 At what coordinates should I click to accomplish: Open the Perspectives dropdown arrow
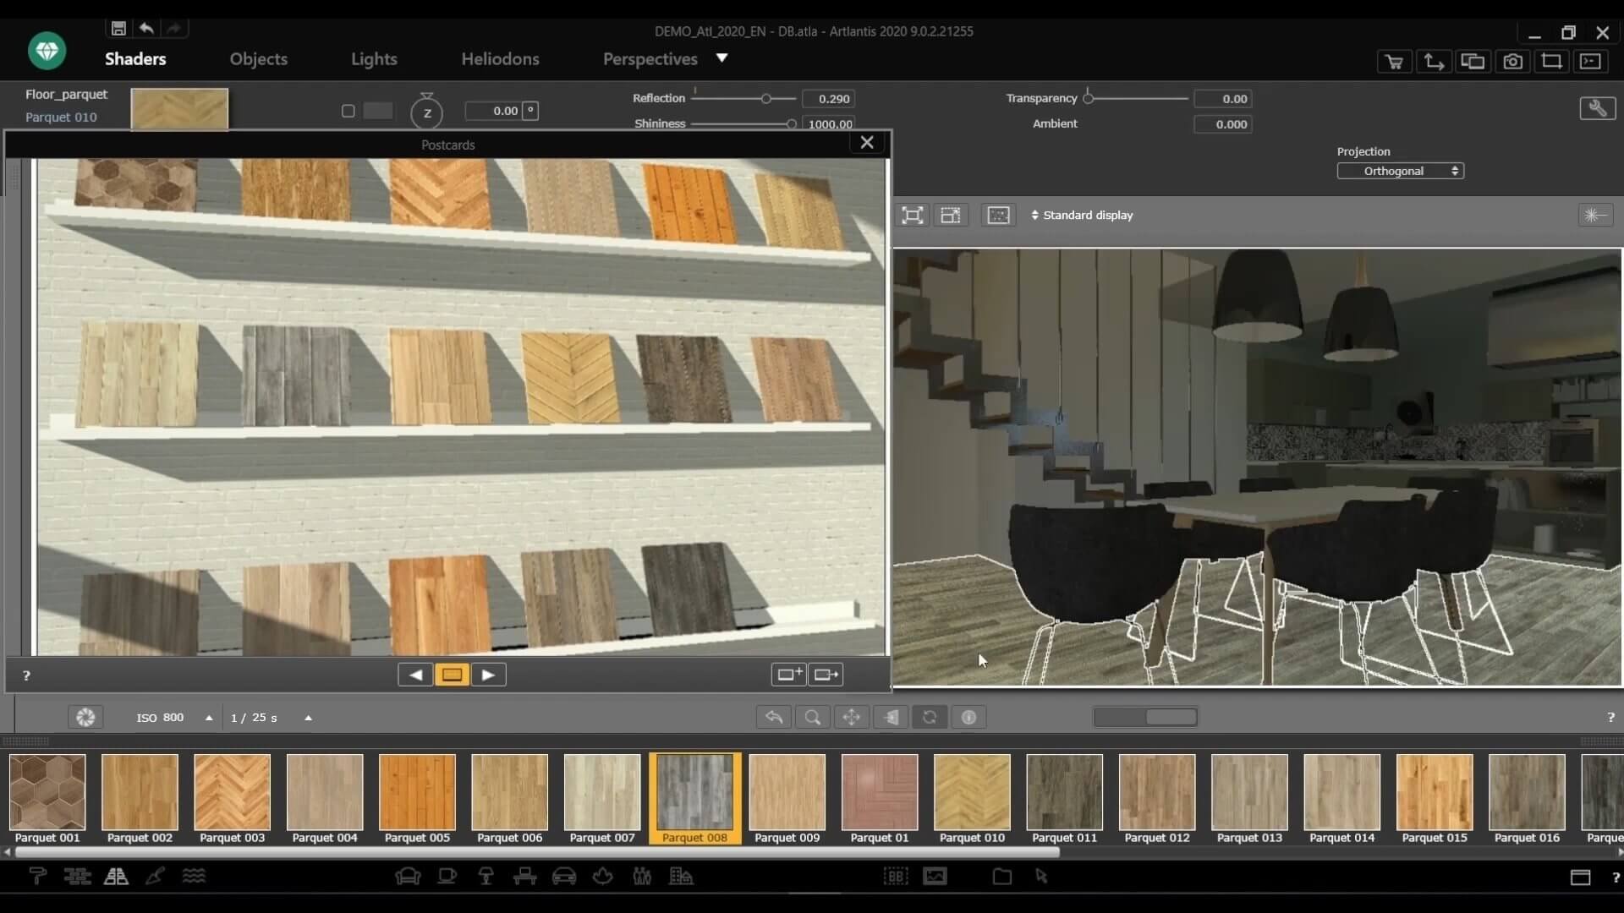coord(721,58)
